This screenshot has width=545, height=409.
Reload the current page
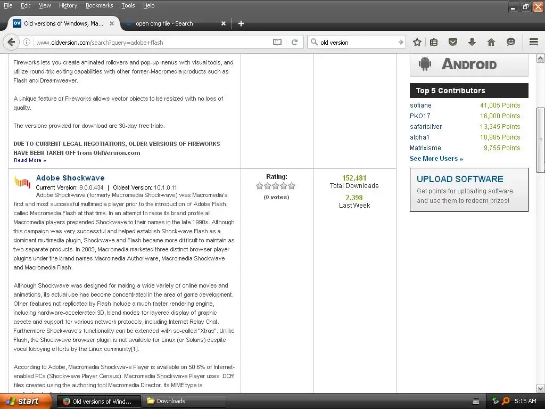click(x=295, y=43)
